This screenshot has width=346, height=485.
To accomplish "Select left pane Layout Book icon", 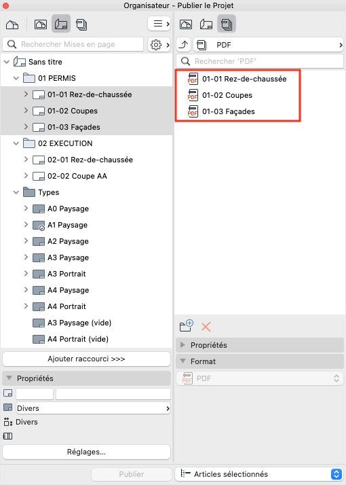I will (x=61, y=24).
